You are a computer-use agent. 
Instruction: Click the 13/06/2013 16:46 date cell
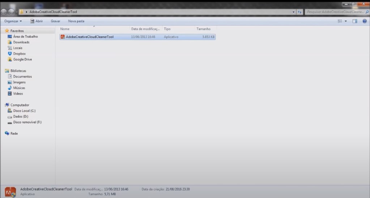pyautogui.click(x=143, y=37)
